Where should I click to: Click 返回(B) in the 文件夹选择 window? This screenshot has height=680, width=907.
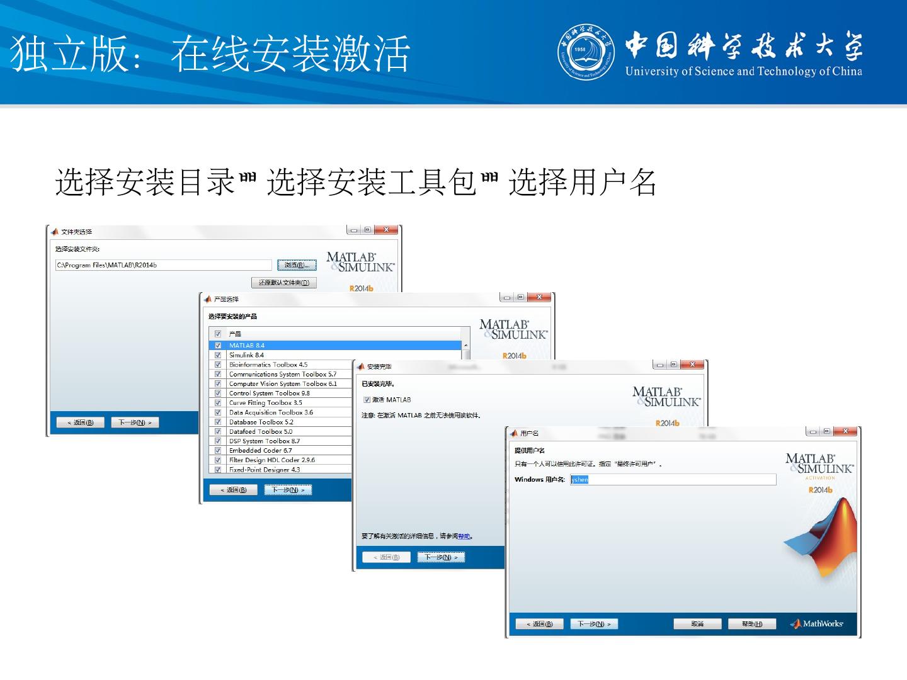tap(80, 422)
